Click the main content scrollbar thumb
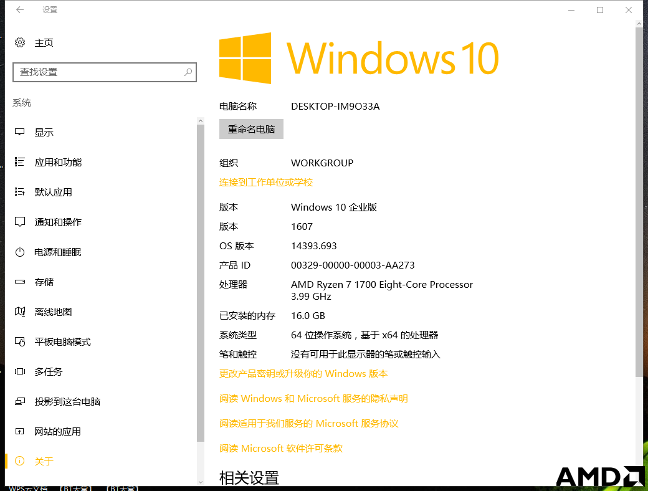Viewport: 648px width, 491px height. point(639,202)
